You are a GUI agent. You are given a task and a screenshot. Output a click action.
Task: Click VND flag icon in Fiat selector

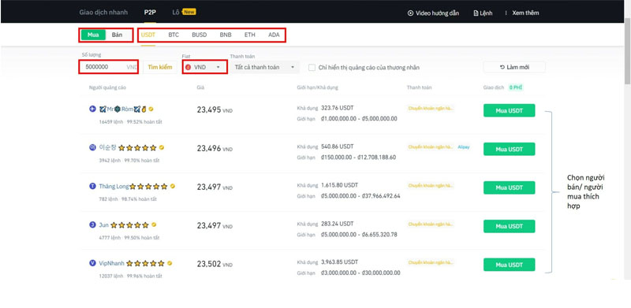pyautogui.click(x=188, y=67)
